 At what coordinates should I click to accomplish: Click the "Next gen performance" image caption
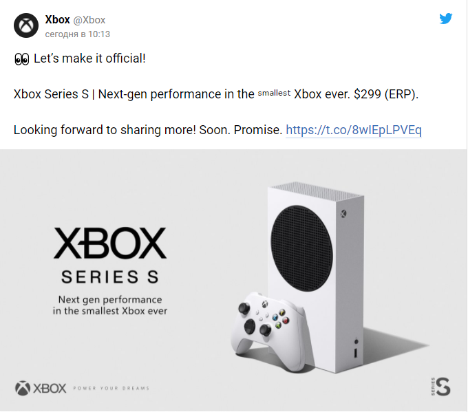110,305
